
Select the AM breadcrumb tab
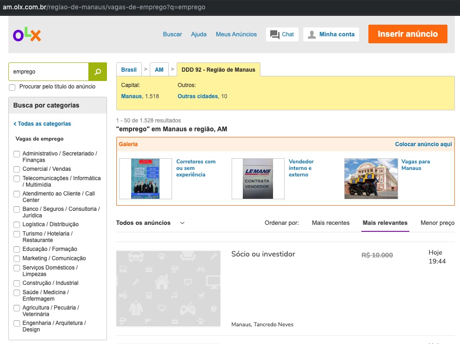(159, 70)
